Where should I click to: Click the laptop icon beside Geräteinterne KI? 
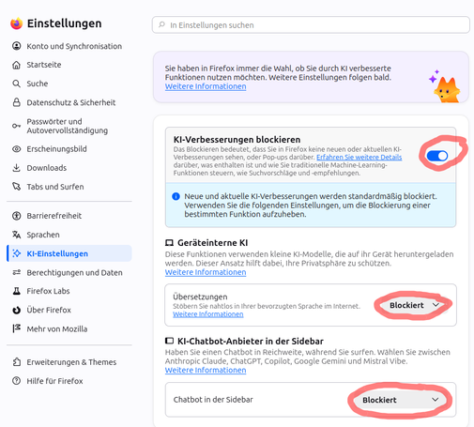(x=169, y=243)
